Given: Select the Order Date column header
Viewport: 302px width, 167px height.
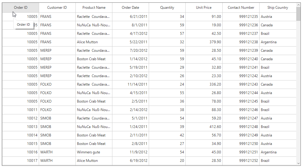Looking at the screenshot, I should coord(131,8).
